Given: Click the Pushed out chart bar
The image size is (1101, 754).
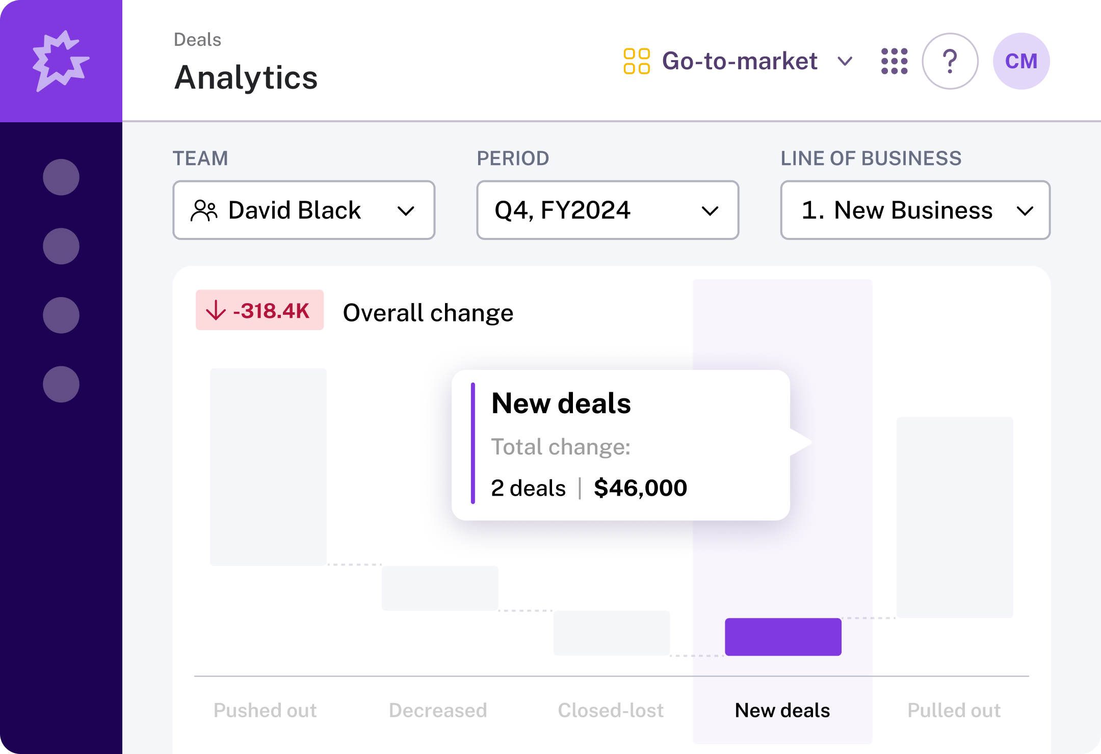Looking at the screenshot, I should tap(268, 466).
